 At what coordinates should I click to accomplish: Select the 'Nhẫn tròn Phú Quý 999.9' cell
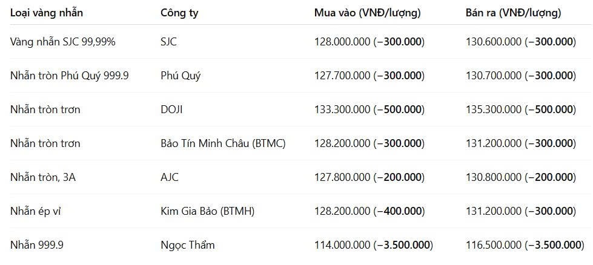(70, 76)
